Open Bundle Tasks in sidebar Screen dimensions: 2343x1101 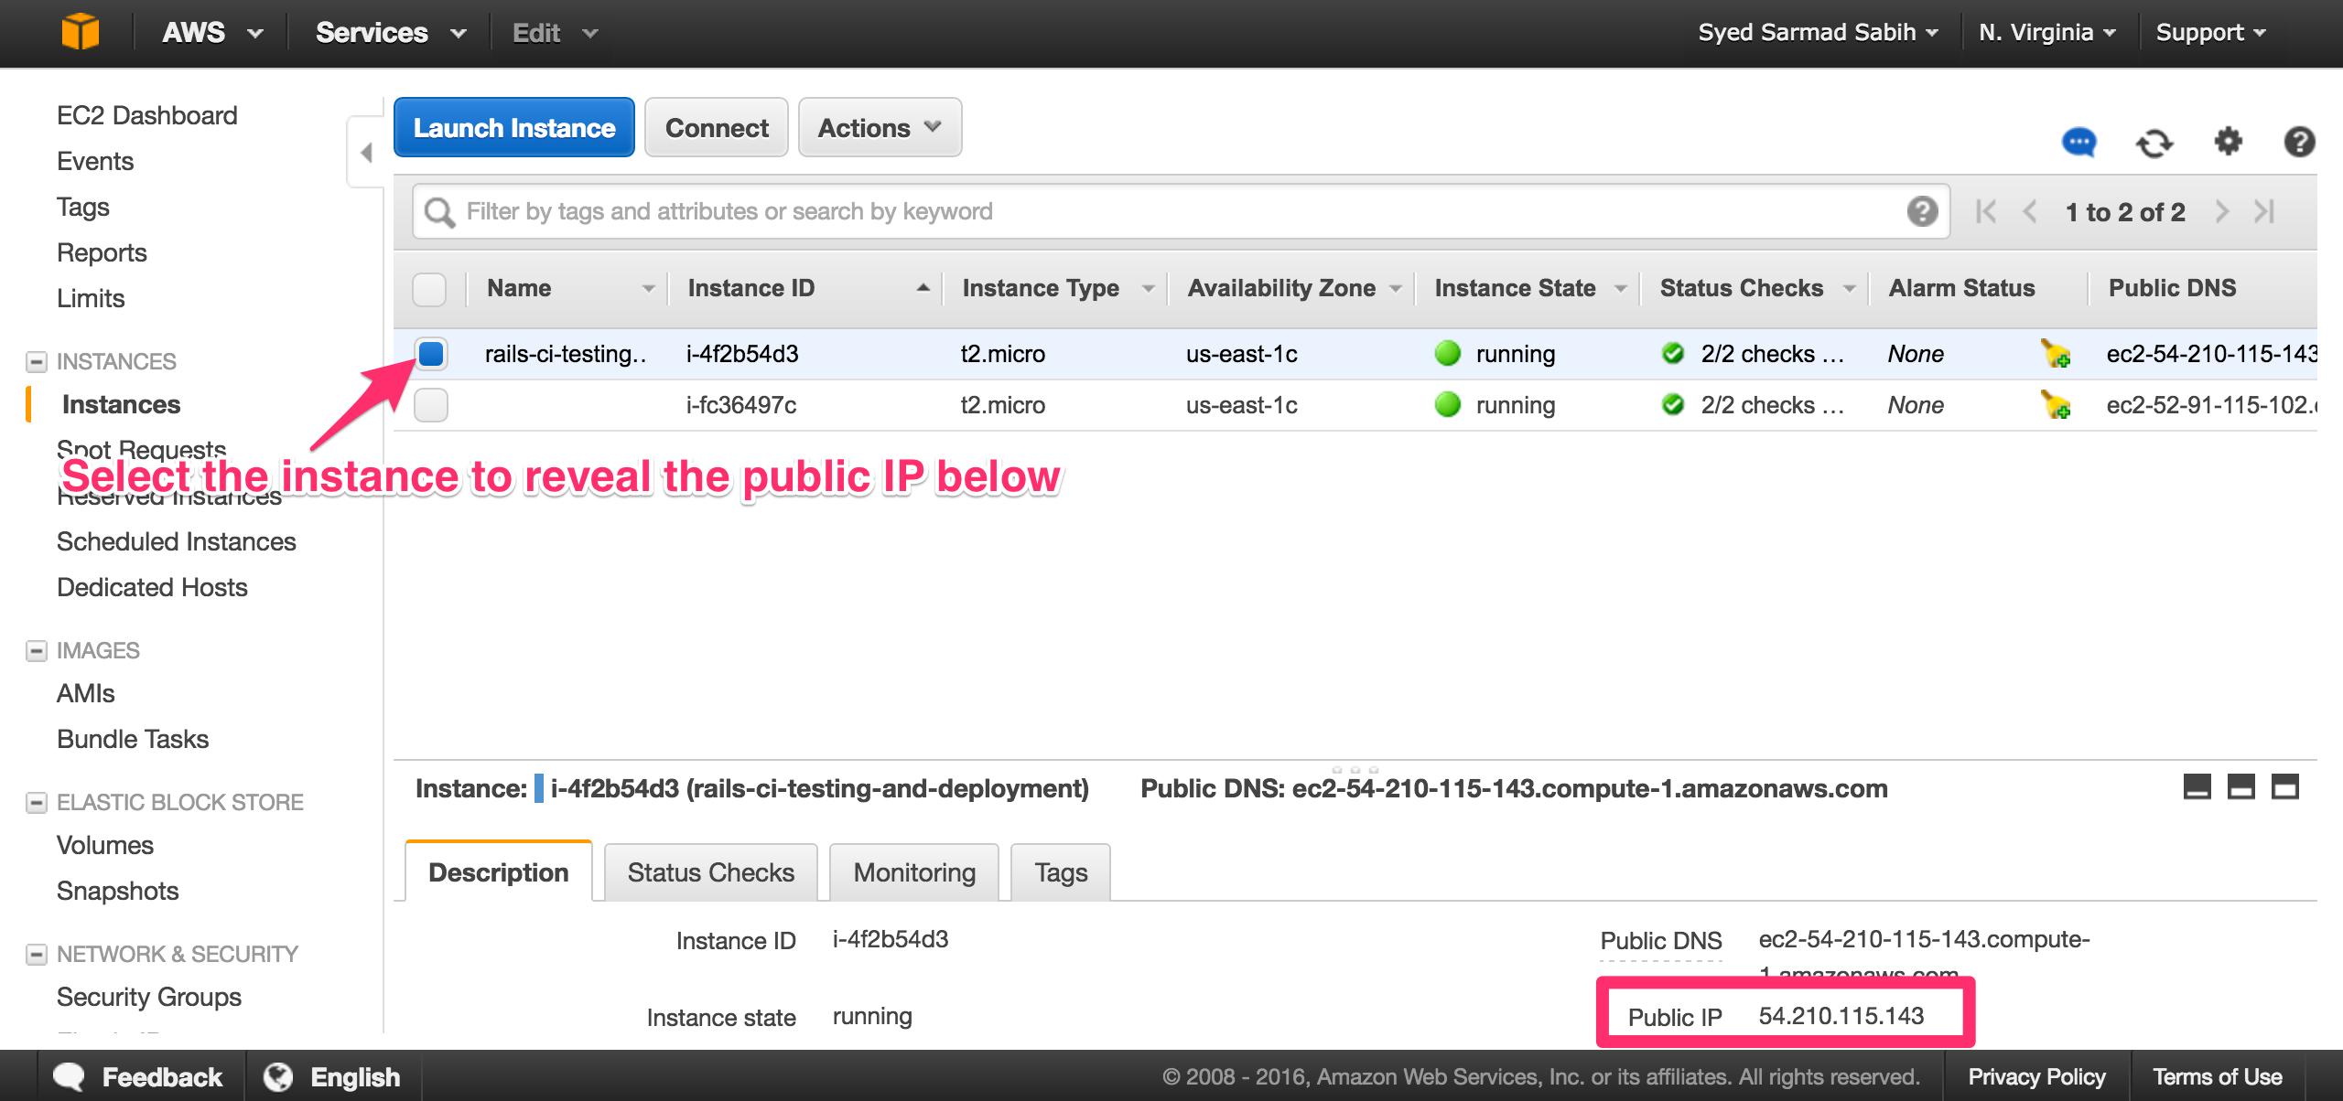[133, 739]
